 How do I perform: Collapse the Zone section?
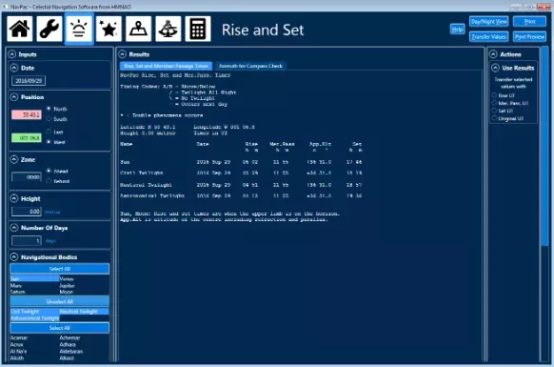tap(14, 159)
